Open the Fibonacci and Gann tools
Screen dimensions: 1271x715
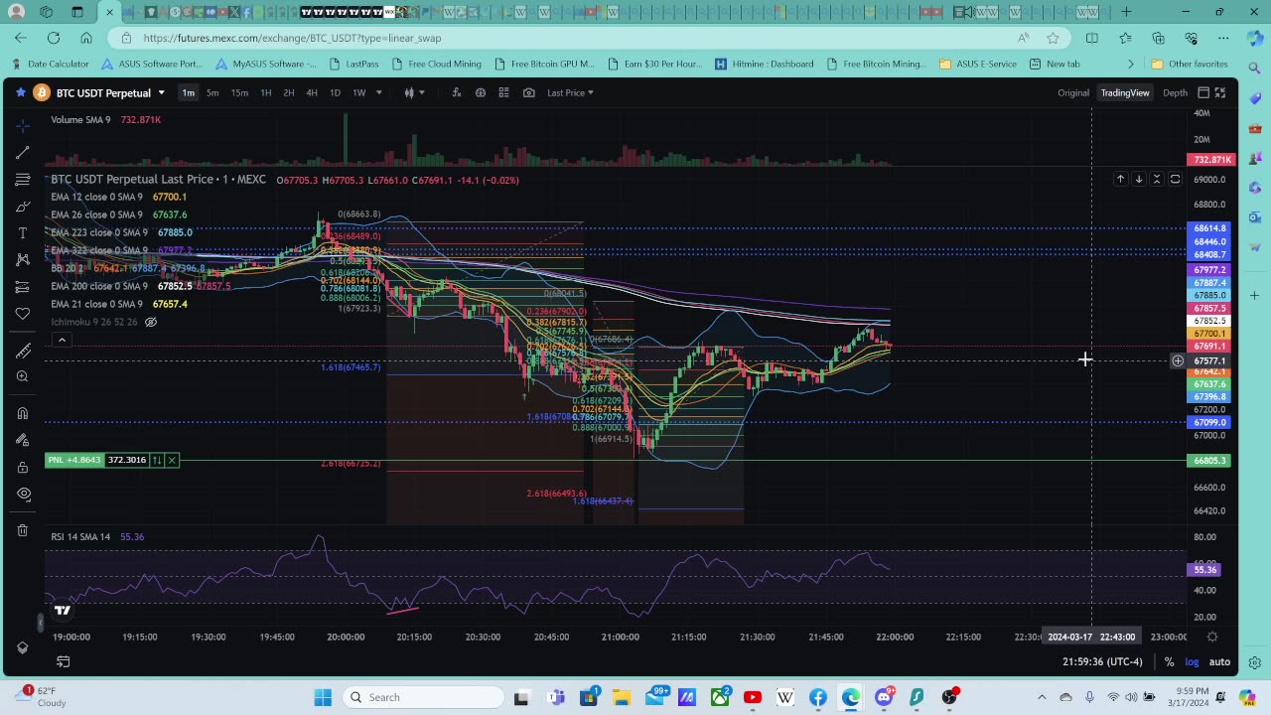click(23, 180)
